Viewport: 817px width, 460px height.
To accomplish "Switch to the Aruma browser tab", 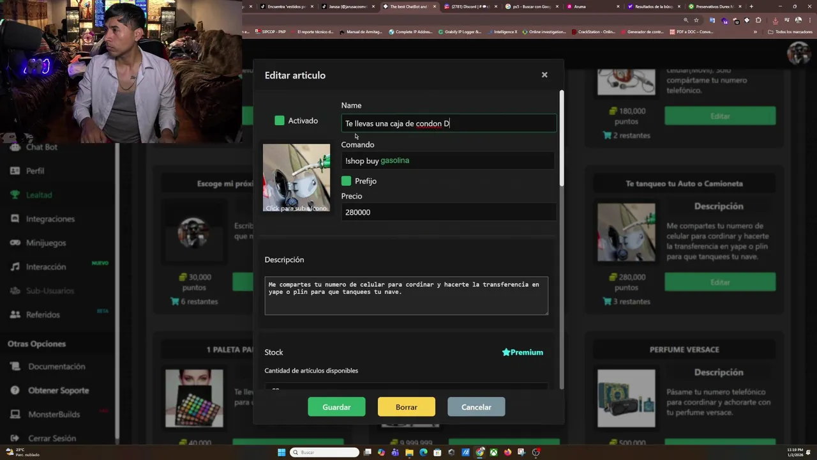I will tap(592, 6).
